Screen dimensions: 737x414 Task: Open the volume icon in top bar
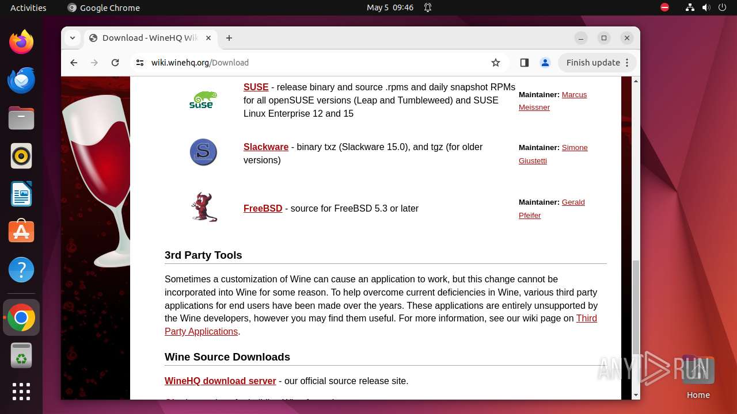[706, 7]
